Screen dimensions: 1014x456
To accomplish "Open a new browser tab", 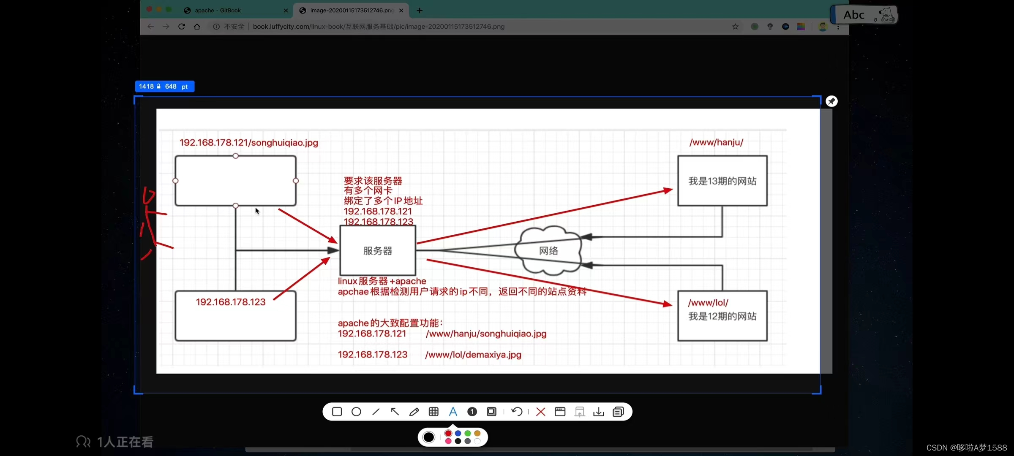I will [x=420, y=10].
